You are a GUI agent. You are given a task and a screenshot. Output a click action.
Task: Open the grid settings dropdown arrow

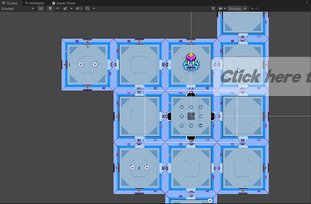point(94,8)
